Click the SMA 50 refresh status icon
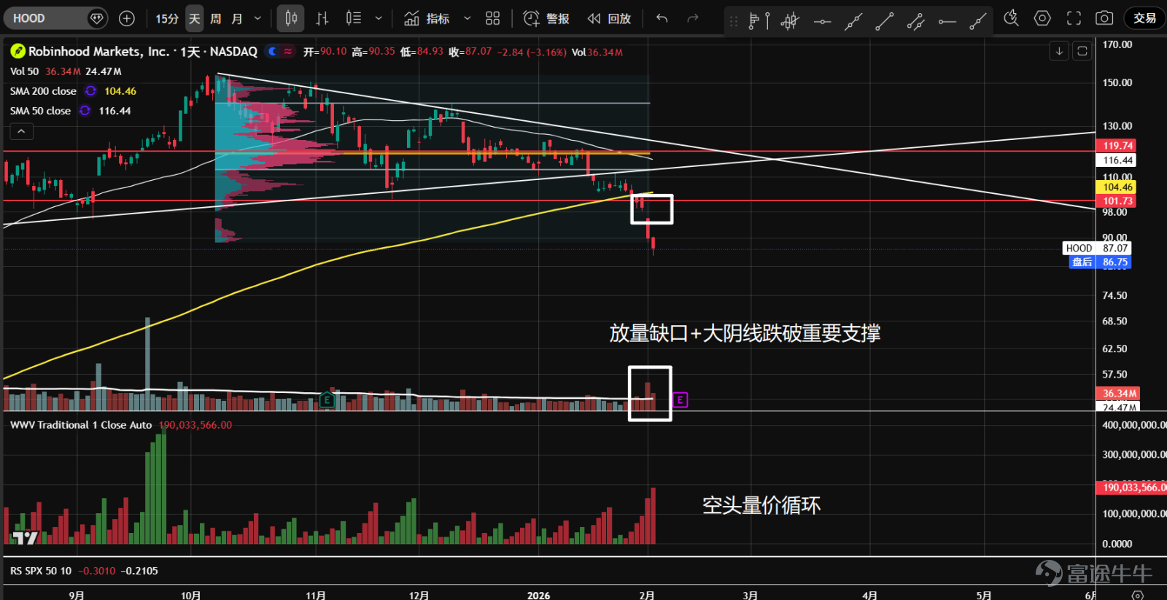This screenshot has width=1167, height=600. point(85,111)
